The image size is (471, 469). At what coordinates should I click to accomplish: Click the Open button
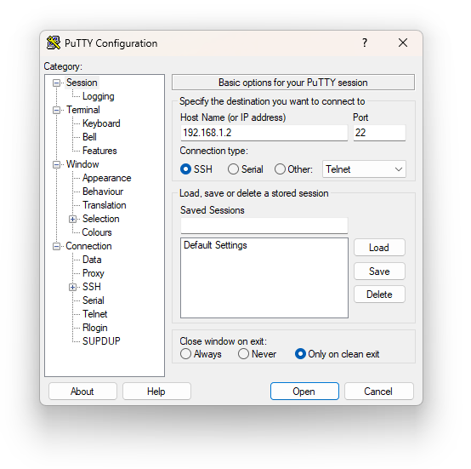tap(304, 392)
